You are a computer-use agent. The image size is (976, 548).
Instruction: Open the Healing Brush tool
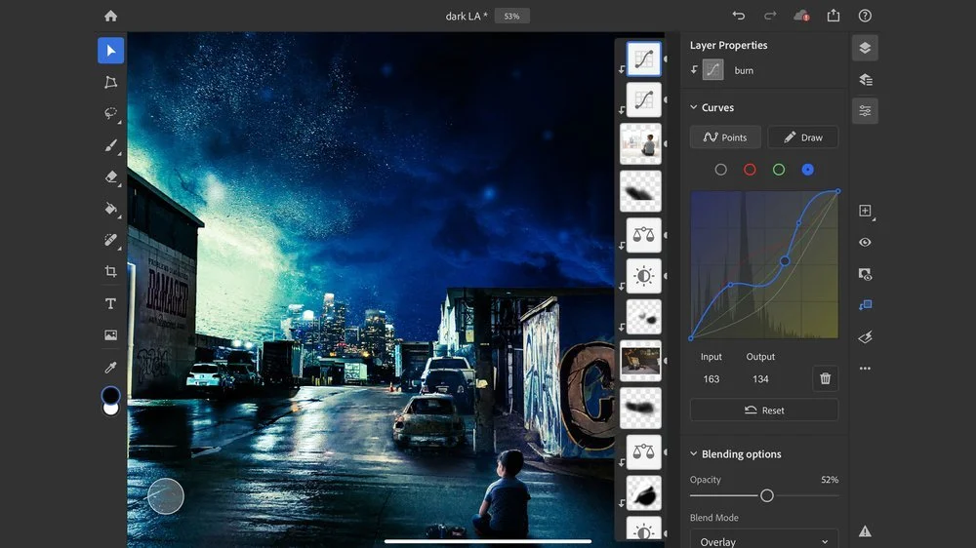111,240
